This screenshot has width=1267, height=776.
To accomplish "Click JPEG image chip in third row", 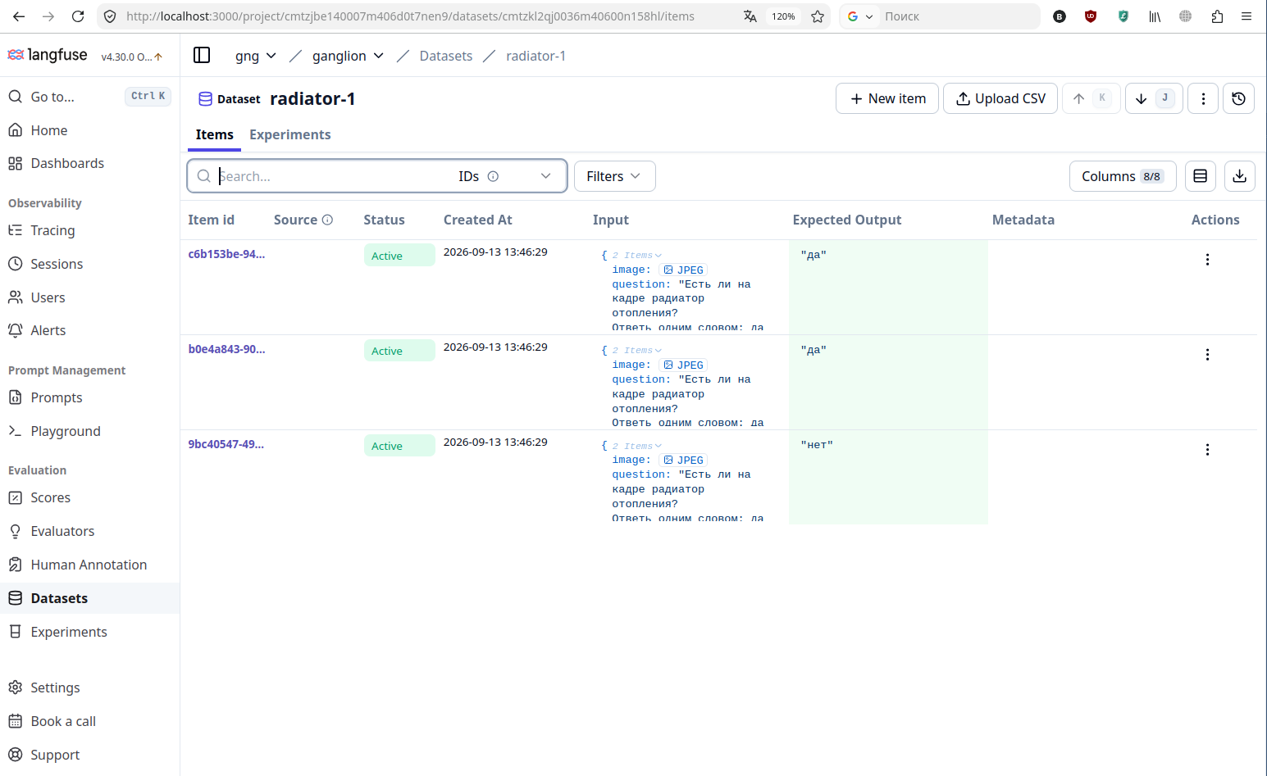I will click(x=684, y=460).
